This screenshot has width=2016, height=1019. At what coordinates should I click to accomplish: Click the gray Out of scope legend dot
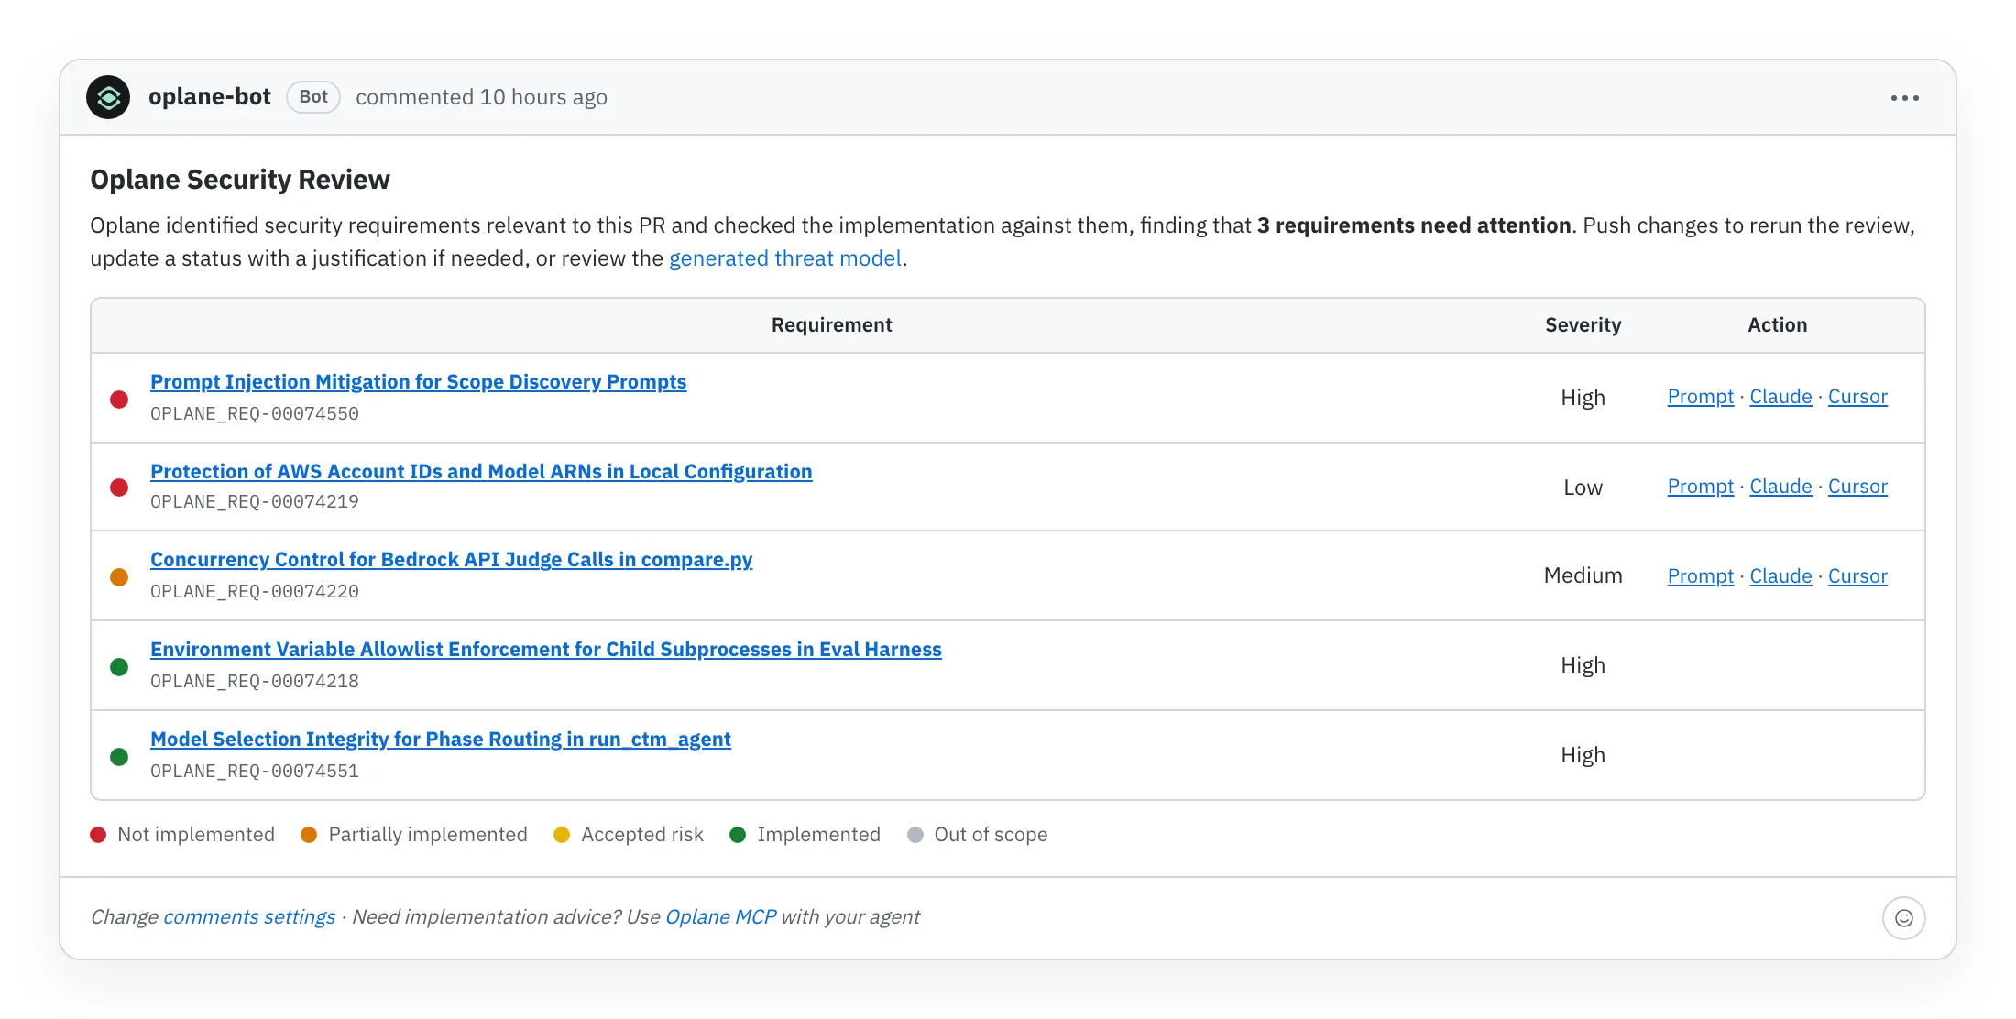point(915,835)
